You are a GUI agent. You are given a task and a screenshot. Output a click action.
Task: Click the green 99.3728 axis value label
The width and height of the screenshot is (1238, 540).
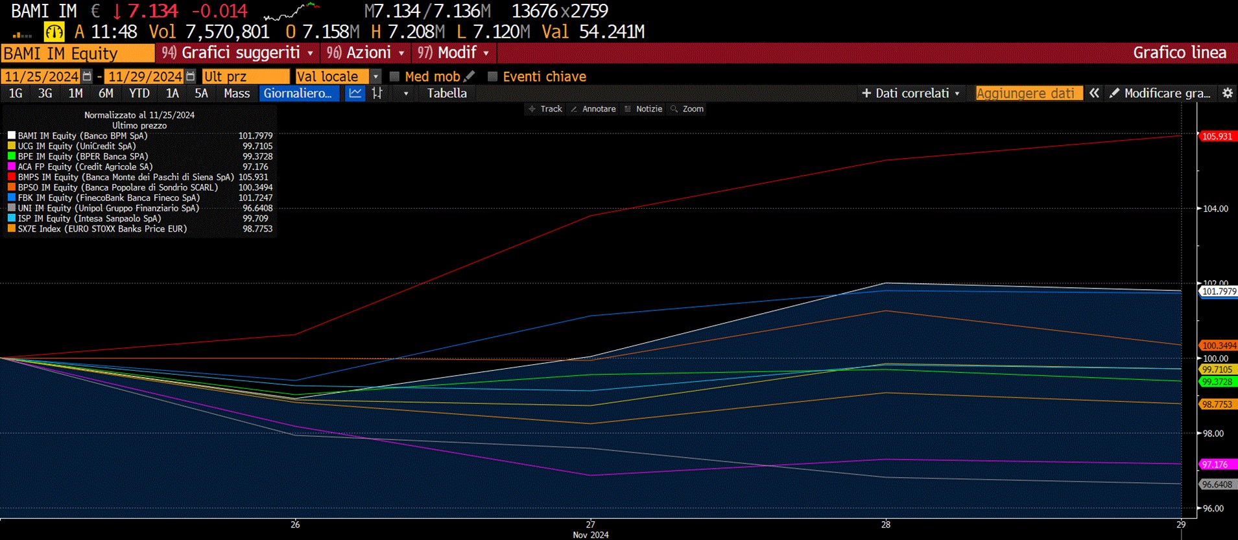pos(1217,382)
